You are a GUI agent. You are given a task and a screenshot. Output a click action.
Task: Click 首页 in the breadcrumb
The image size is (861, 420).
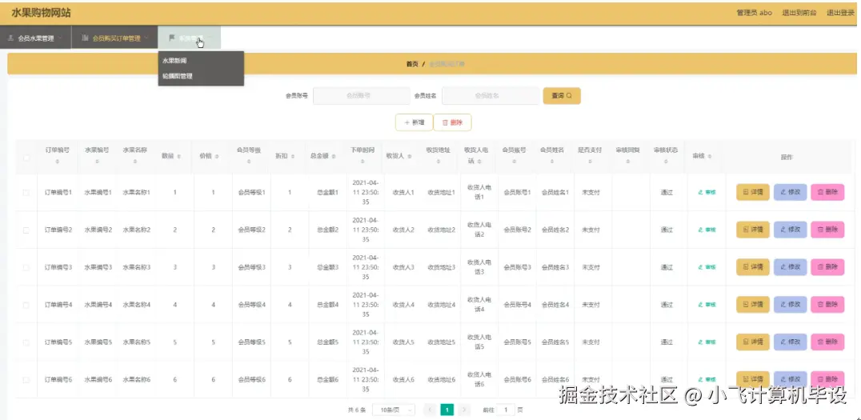[412, 64]
